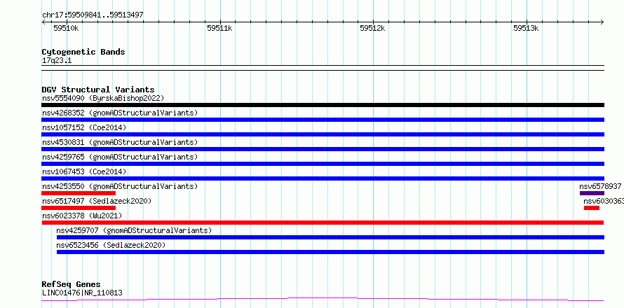Click the right arrowhead of the ruler
Viewport: 624px width, 308px height.
pos(602,22)
